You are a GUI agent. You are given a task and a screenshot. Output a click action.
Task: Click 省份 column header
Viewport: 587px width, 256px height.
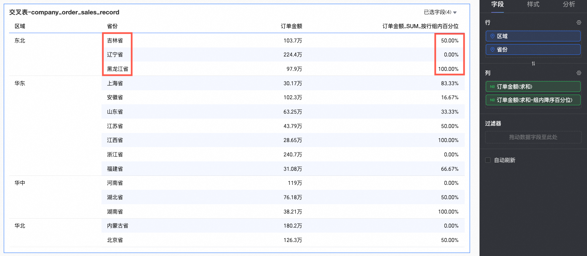(112, 26)
